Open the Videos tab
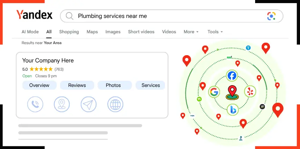 point(169,32)
